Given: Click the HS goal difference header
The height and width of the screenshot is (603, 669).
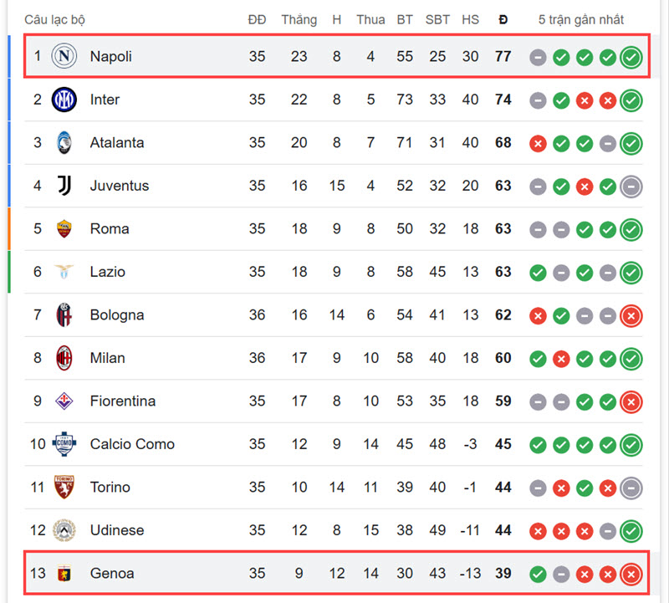Looking at the screenshot, I should (470, 19).
